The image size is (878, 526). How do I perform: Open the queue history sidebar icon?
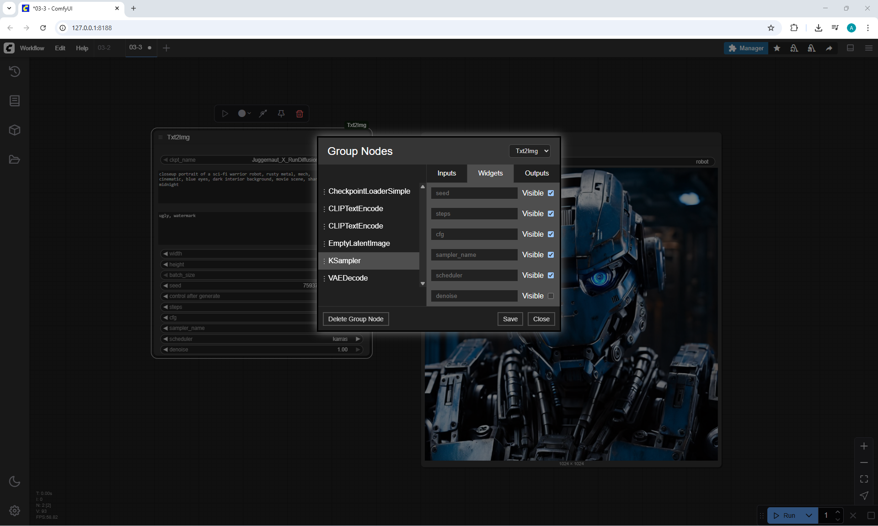[x=15, y=71]
